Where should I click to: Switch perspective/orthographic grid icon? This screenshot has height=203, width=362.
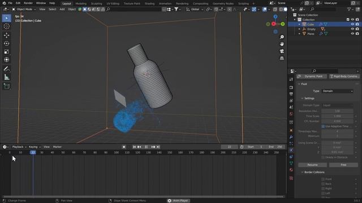click(x=282, y=58)
